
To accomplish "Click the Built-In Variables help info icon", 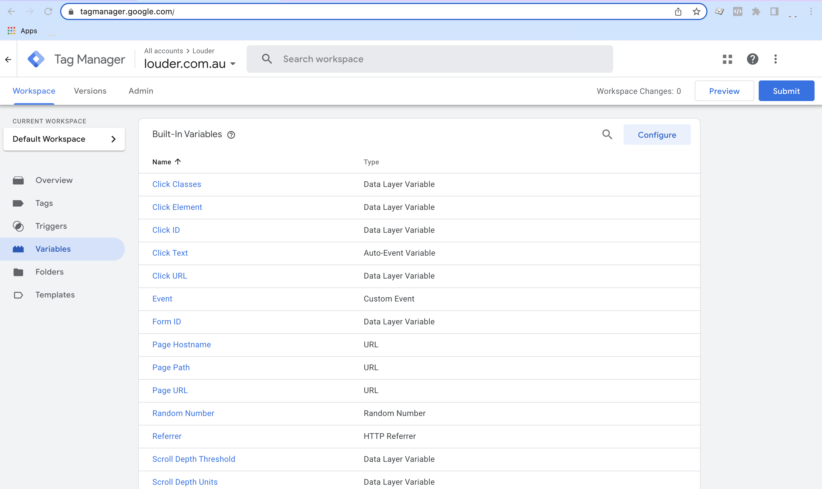I will [x=231, y=135].
